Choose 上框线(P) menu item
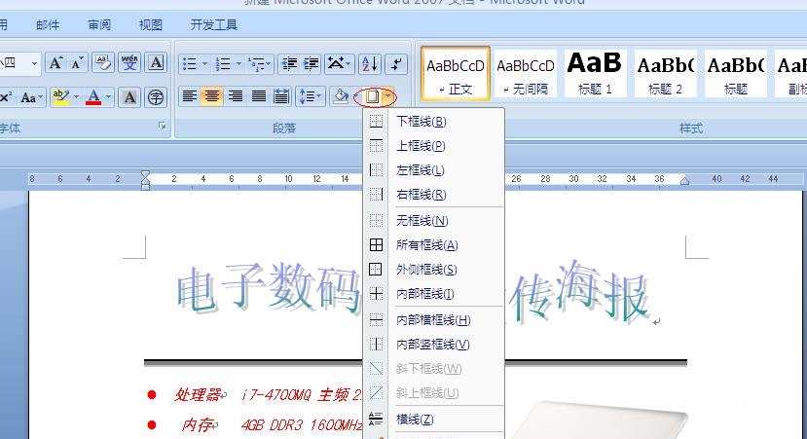The image size is (807, 439). pos(433,146)
